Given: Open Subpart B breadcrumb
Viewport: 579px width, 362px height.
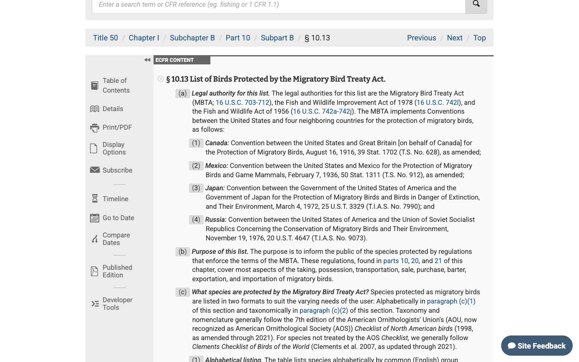Looking at the screenshot, I should (x=277, y=38).
